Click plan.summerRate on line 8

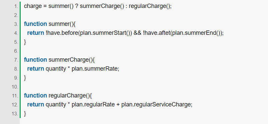coord(95,69)
